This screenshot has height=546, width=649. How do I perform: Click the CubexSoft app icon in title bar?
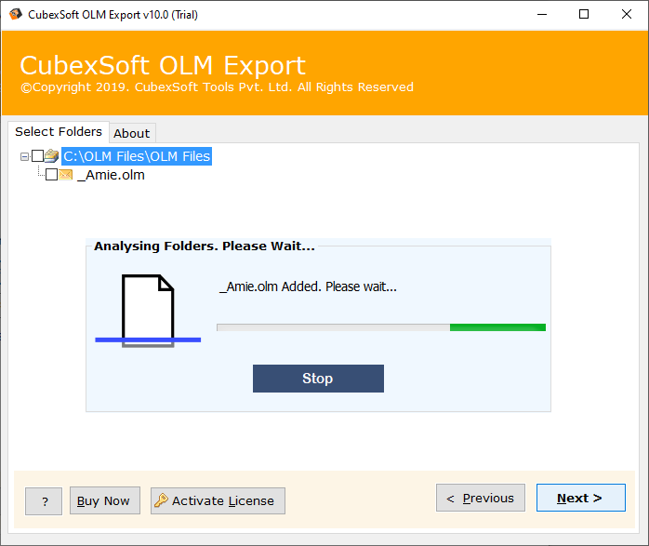(13, 14)
